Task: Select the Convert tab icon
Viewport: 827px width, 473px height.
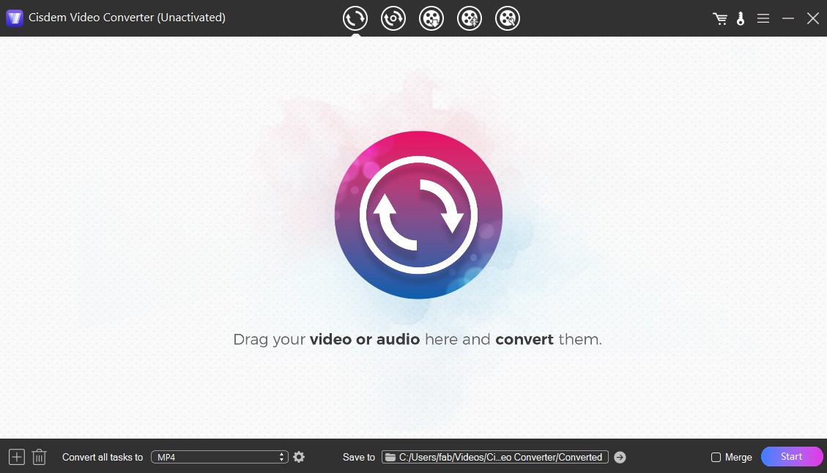Action: pyautogui.click(x=355, y=18)
